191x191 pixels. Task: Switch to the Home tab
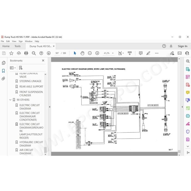[6, 46]
